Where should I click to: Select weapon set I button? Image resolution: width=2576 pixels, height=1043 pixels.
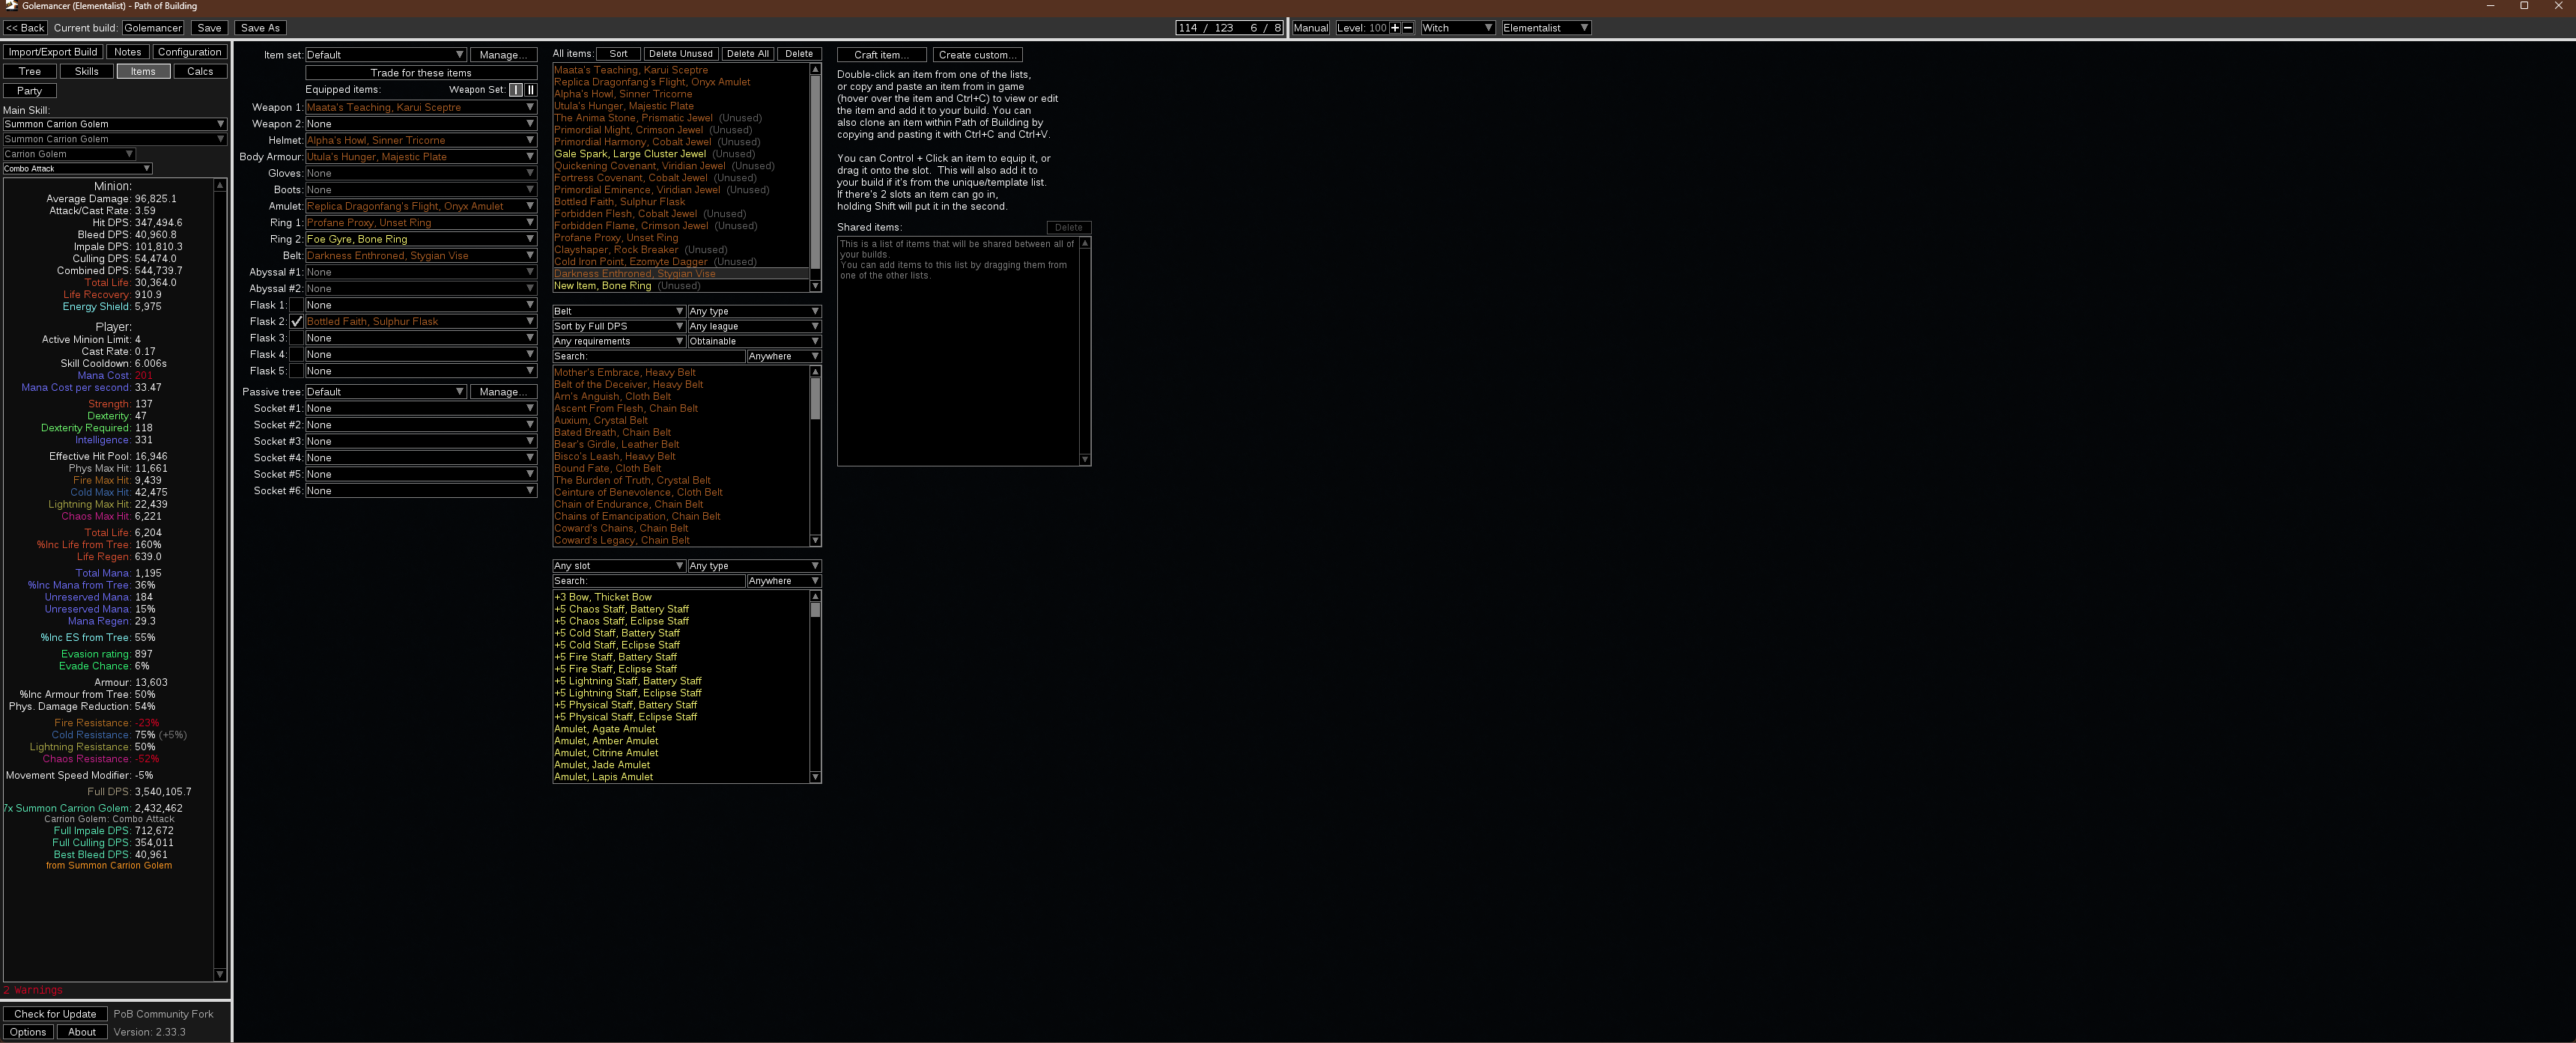(516, 90)
